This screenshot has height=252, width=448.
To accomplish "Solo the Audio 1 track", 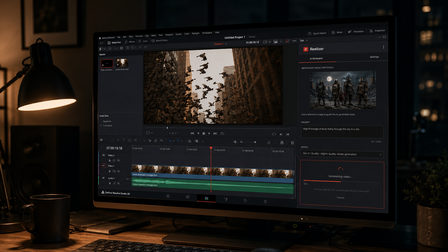I will coord(114,183).
